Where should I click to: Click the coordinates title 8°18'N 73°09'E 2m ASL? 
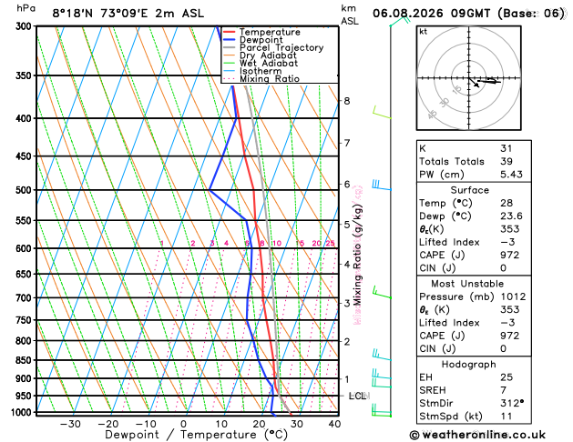(x=128, y=14)
